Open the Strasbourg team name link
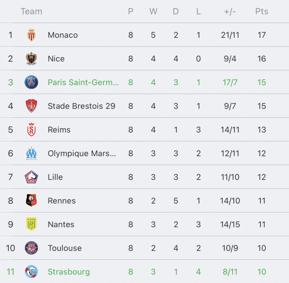Screen dimensions: 289x283 (69, 272)
